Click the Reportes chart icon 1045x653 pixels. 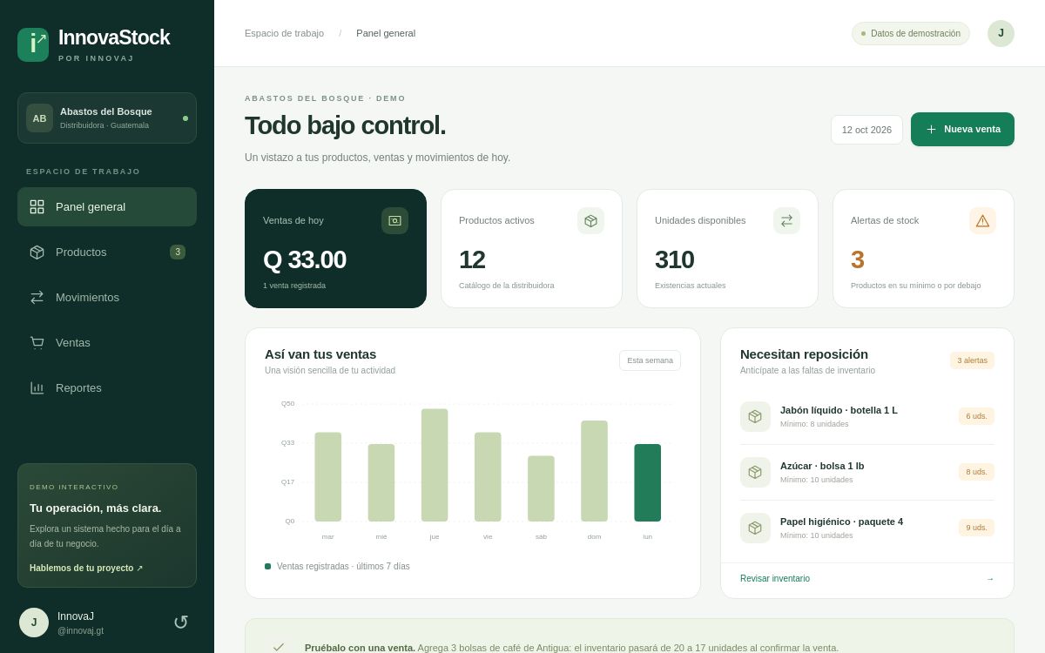(x=37, y=387)
